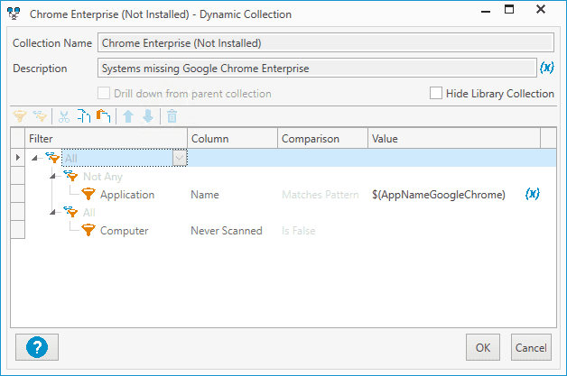
Task: Click the Description input field
Action: (317, 68)
